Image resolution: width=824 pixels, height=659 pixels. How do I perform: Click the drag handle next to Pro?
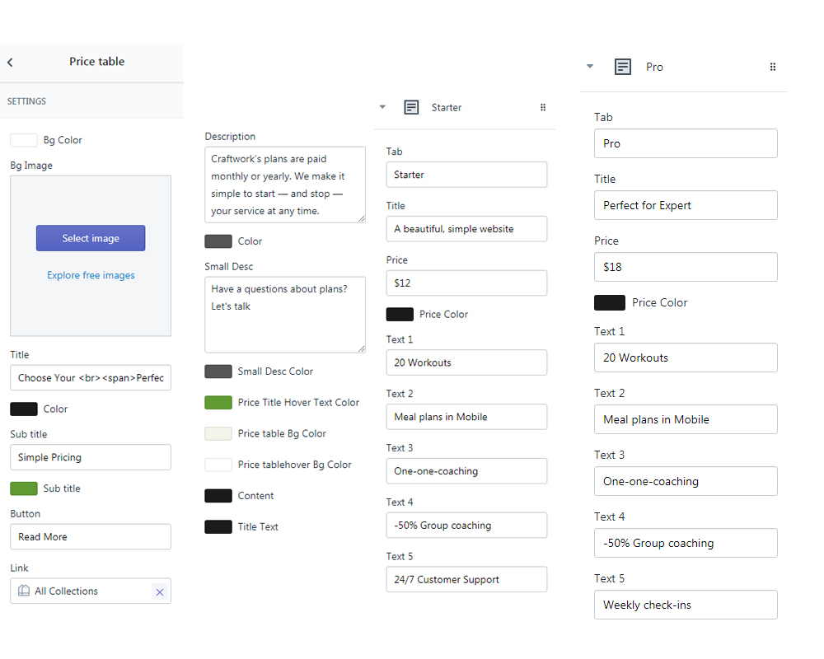(772, 67)
